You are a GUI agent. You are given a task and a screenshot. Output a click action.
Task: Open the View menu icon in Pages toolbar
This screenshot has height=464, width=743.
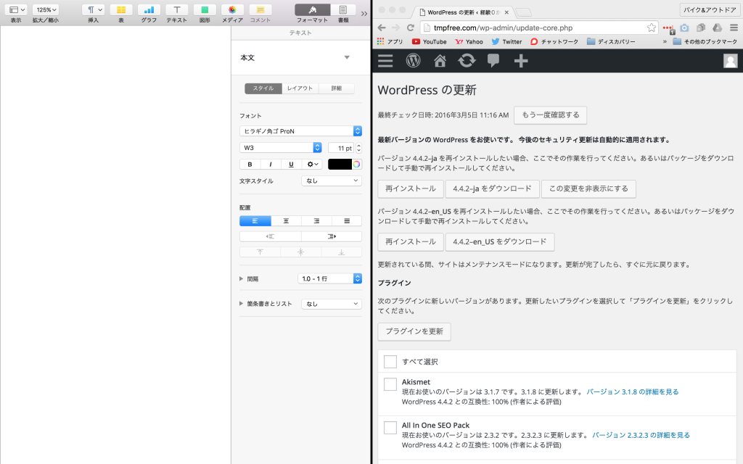[x=16, y=9]
